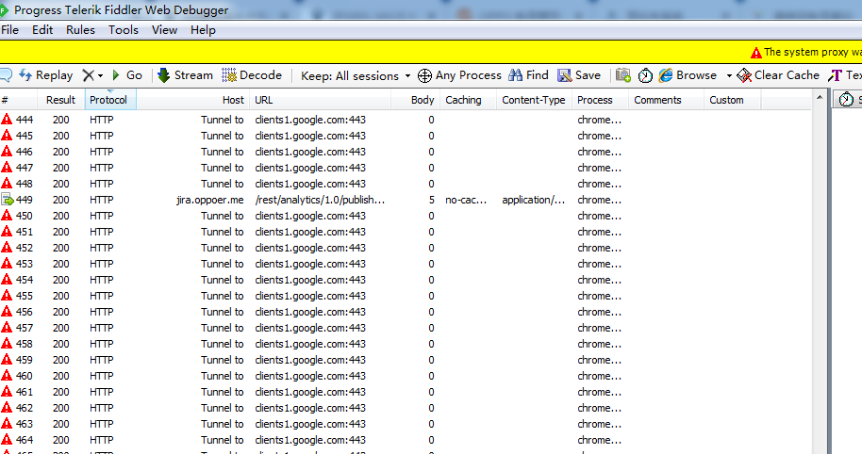Click the application/... content-type cell

pyautogui.click(x=533, y=200)
